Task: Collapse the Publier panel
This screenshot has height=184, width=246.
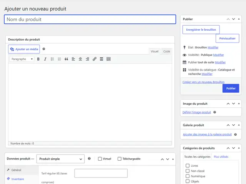Action: click(239, 19)
